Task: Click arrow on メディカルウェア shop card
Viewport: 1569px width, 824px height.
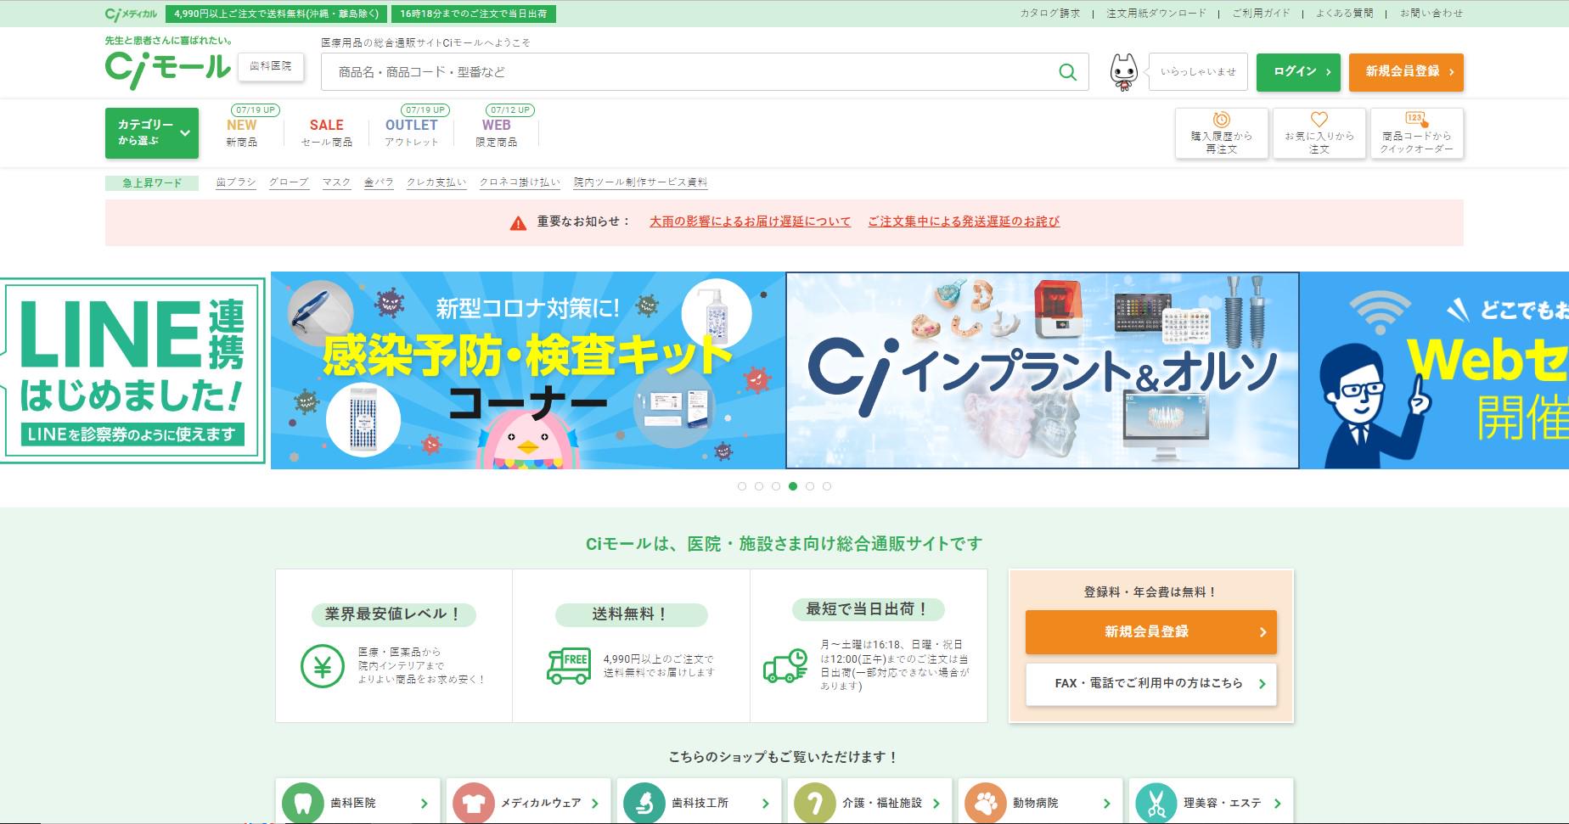Action: point(595,804)
